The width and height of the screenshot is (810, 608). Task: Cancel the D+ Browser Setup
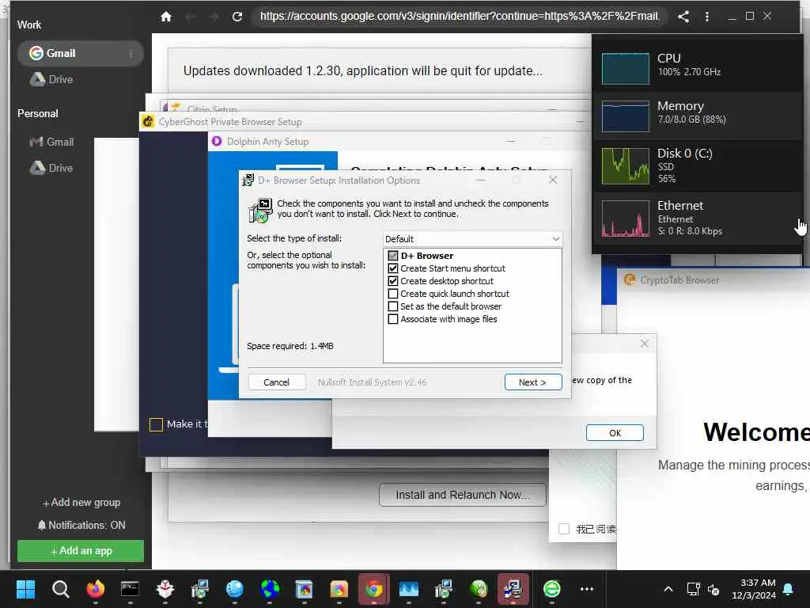[276, 382]
